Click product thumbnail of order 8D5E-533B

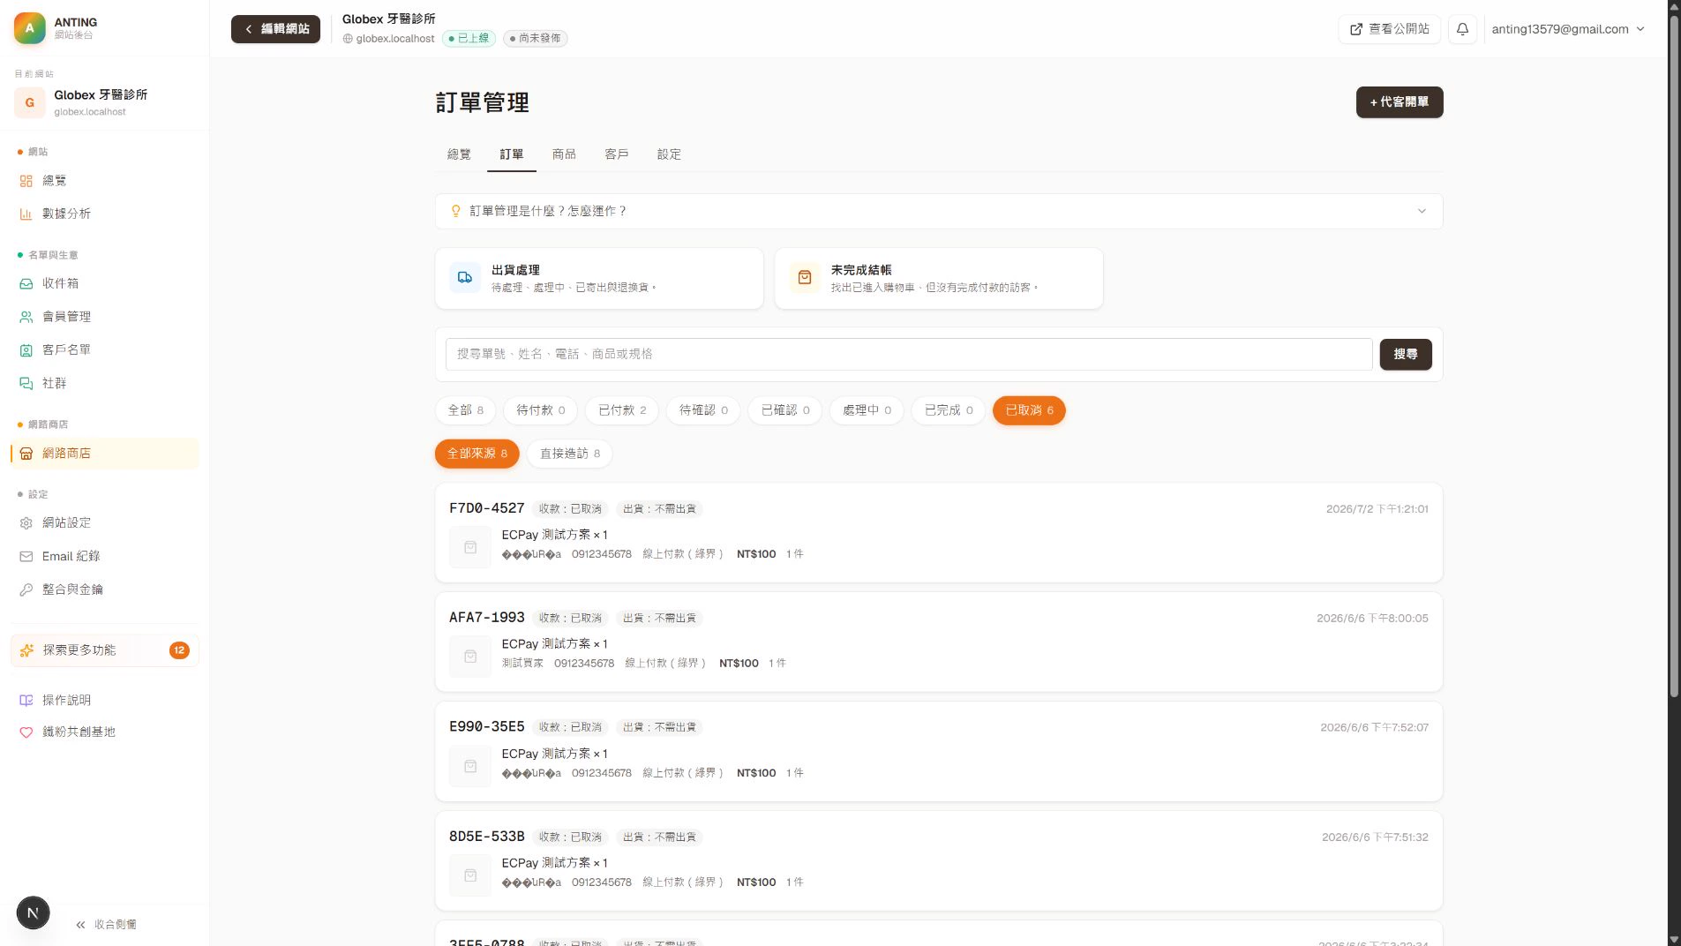(470, 875)
